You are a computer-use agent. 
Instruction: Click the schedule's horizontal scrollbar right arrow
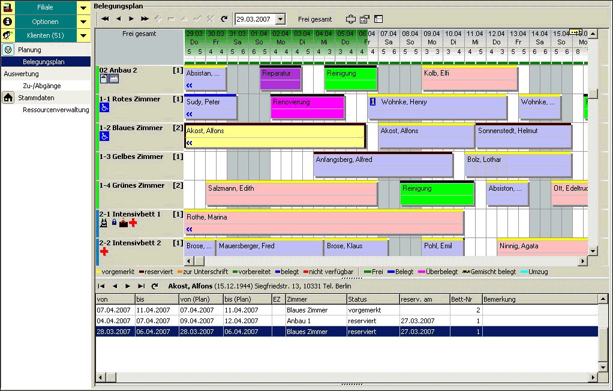point(581,261)
